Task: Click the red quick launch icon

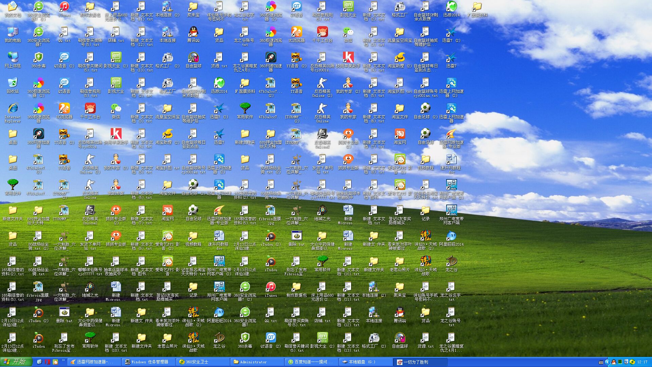Action: 48,362
